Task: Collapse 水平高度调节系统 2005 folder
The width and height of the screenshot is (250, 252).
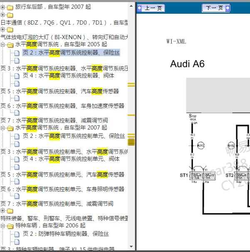Action: pos(2,45)
